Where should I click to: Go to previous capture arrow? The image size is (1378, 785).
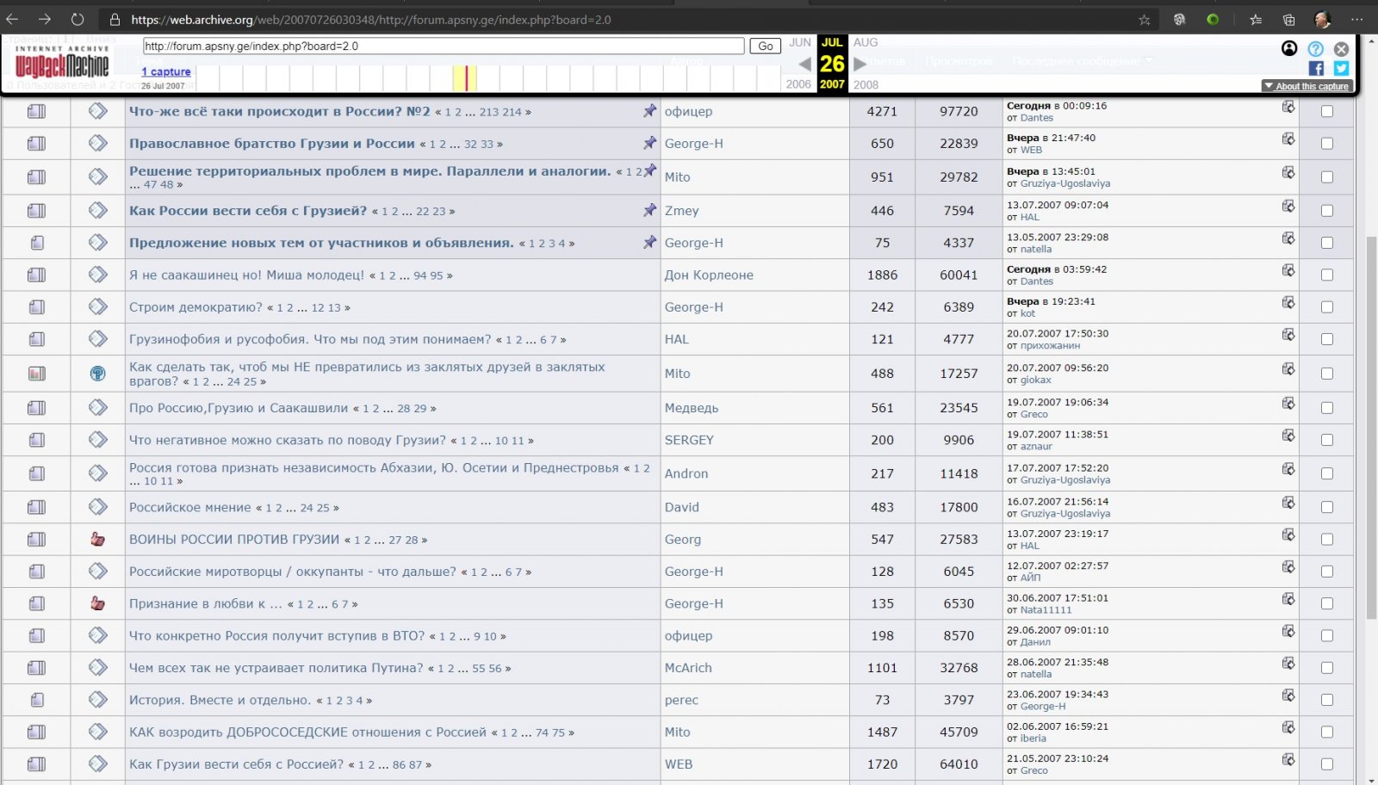804,64
